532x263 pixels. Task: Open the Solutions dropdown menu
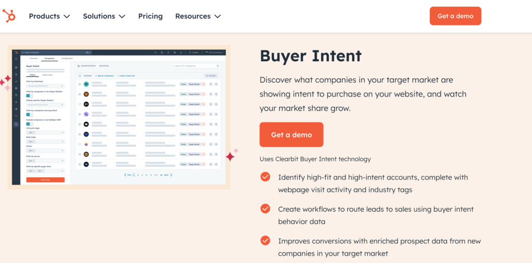104,16
